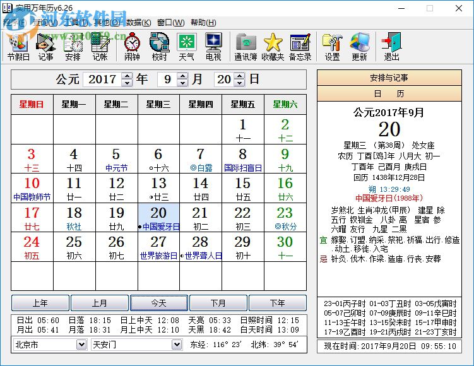Select September 15 廿五 cell
The height and width of the screenshot is (366, 474).
[243, 188]
